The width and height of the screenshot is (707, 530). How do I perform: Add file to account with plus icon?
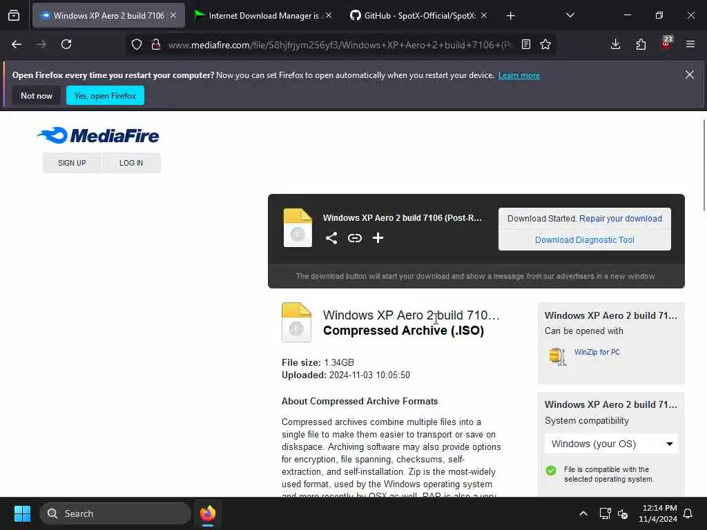[x=378, y=238]
